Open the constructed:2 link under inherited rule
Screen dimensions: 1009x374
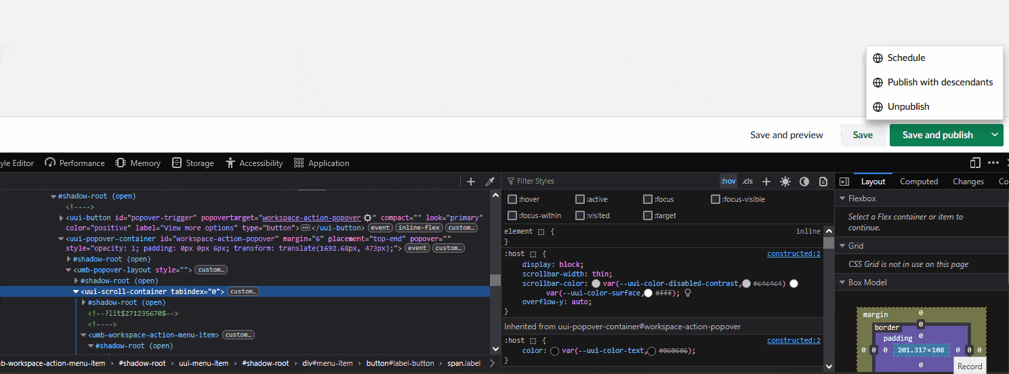[794, 340]
